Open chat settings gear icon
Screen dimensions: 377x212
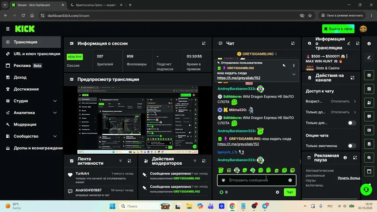coord(278,192)
